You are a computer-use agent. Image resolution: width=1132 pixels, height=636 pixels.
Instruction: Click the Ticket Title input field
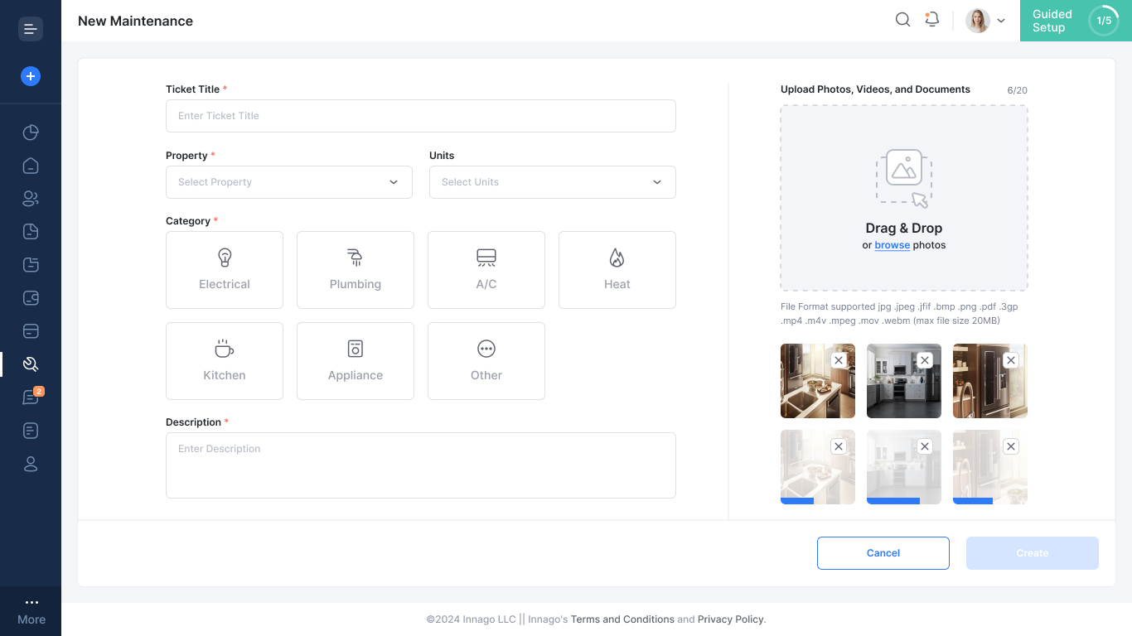[x=421, y=116]
